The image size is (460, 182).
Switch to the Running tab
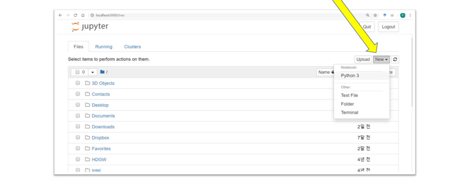(x=104, y=47)
